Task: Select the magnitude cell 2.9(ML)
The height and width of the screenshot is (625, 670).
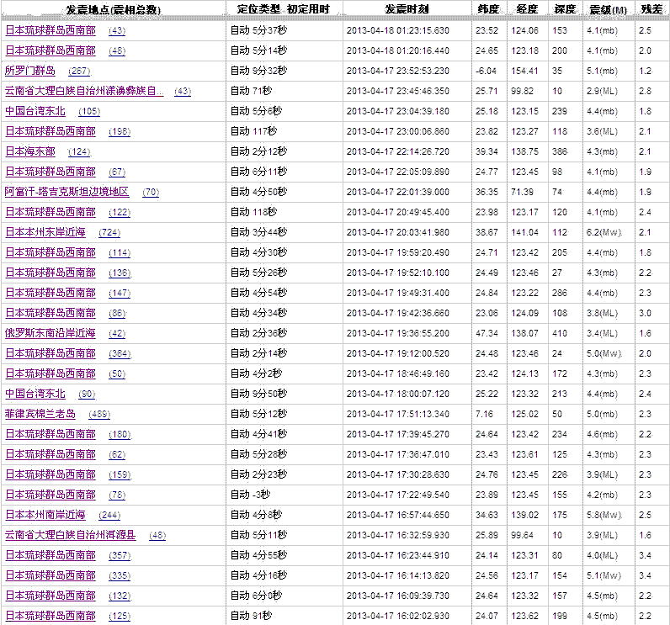Action: point(602,92)
